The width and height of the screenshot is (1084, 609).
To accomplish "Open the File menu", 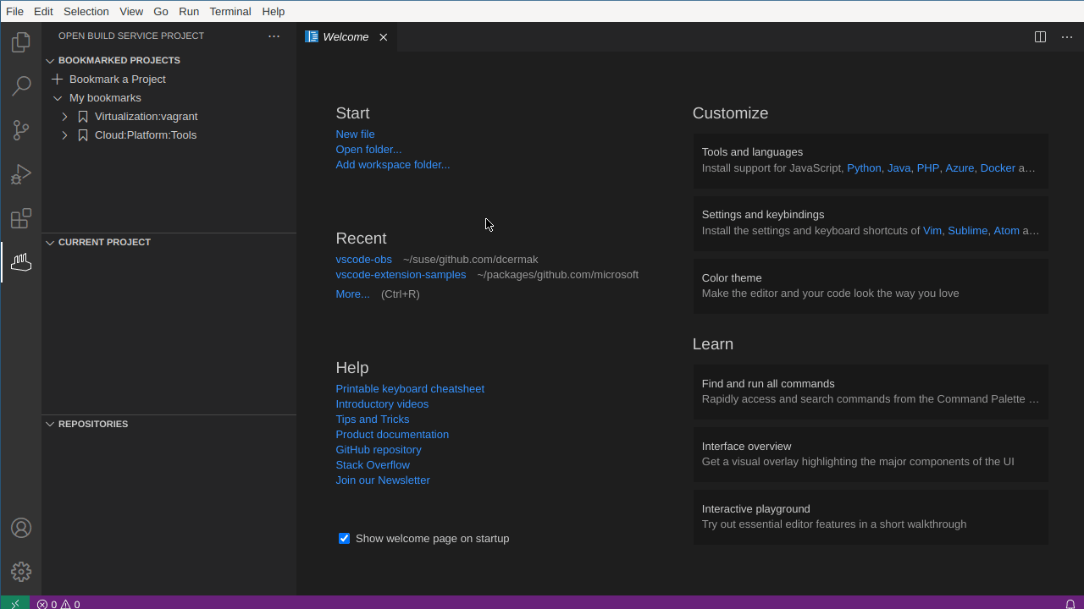I will pos(14,11).
